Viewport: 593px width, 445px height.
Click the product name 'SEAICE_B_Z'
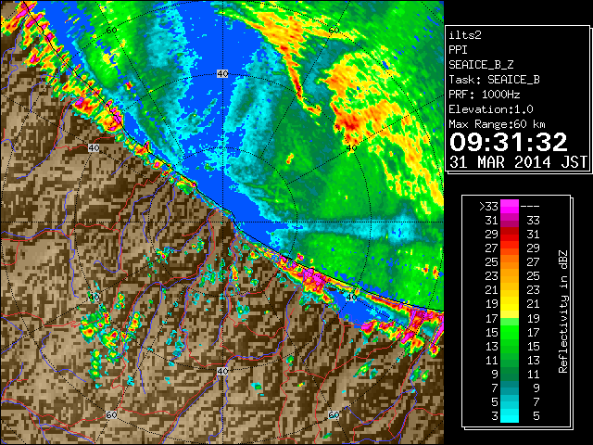click(x=481, y=65)
